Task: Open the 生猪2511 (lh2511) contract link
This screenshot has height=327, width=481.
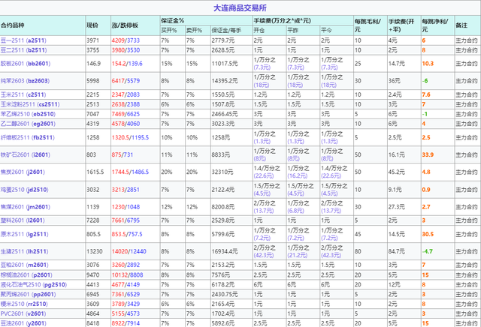Action: point(25,251)
